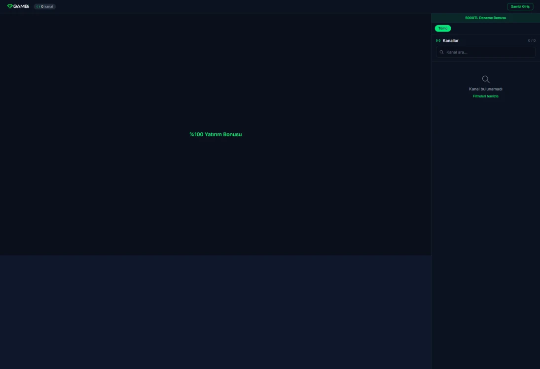
Task: Click the GAMBI wordmark in the header
Action: click(21, 6)
